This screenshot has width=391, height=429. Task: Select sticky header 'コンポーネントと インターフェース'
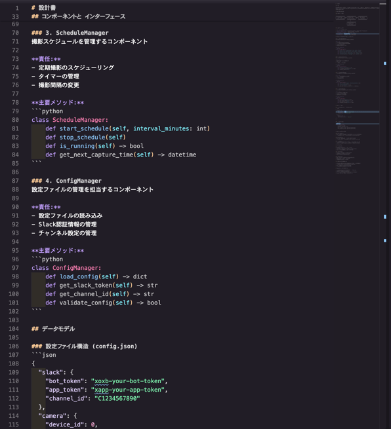pos(83,16)
